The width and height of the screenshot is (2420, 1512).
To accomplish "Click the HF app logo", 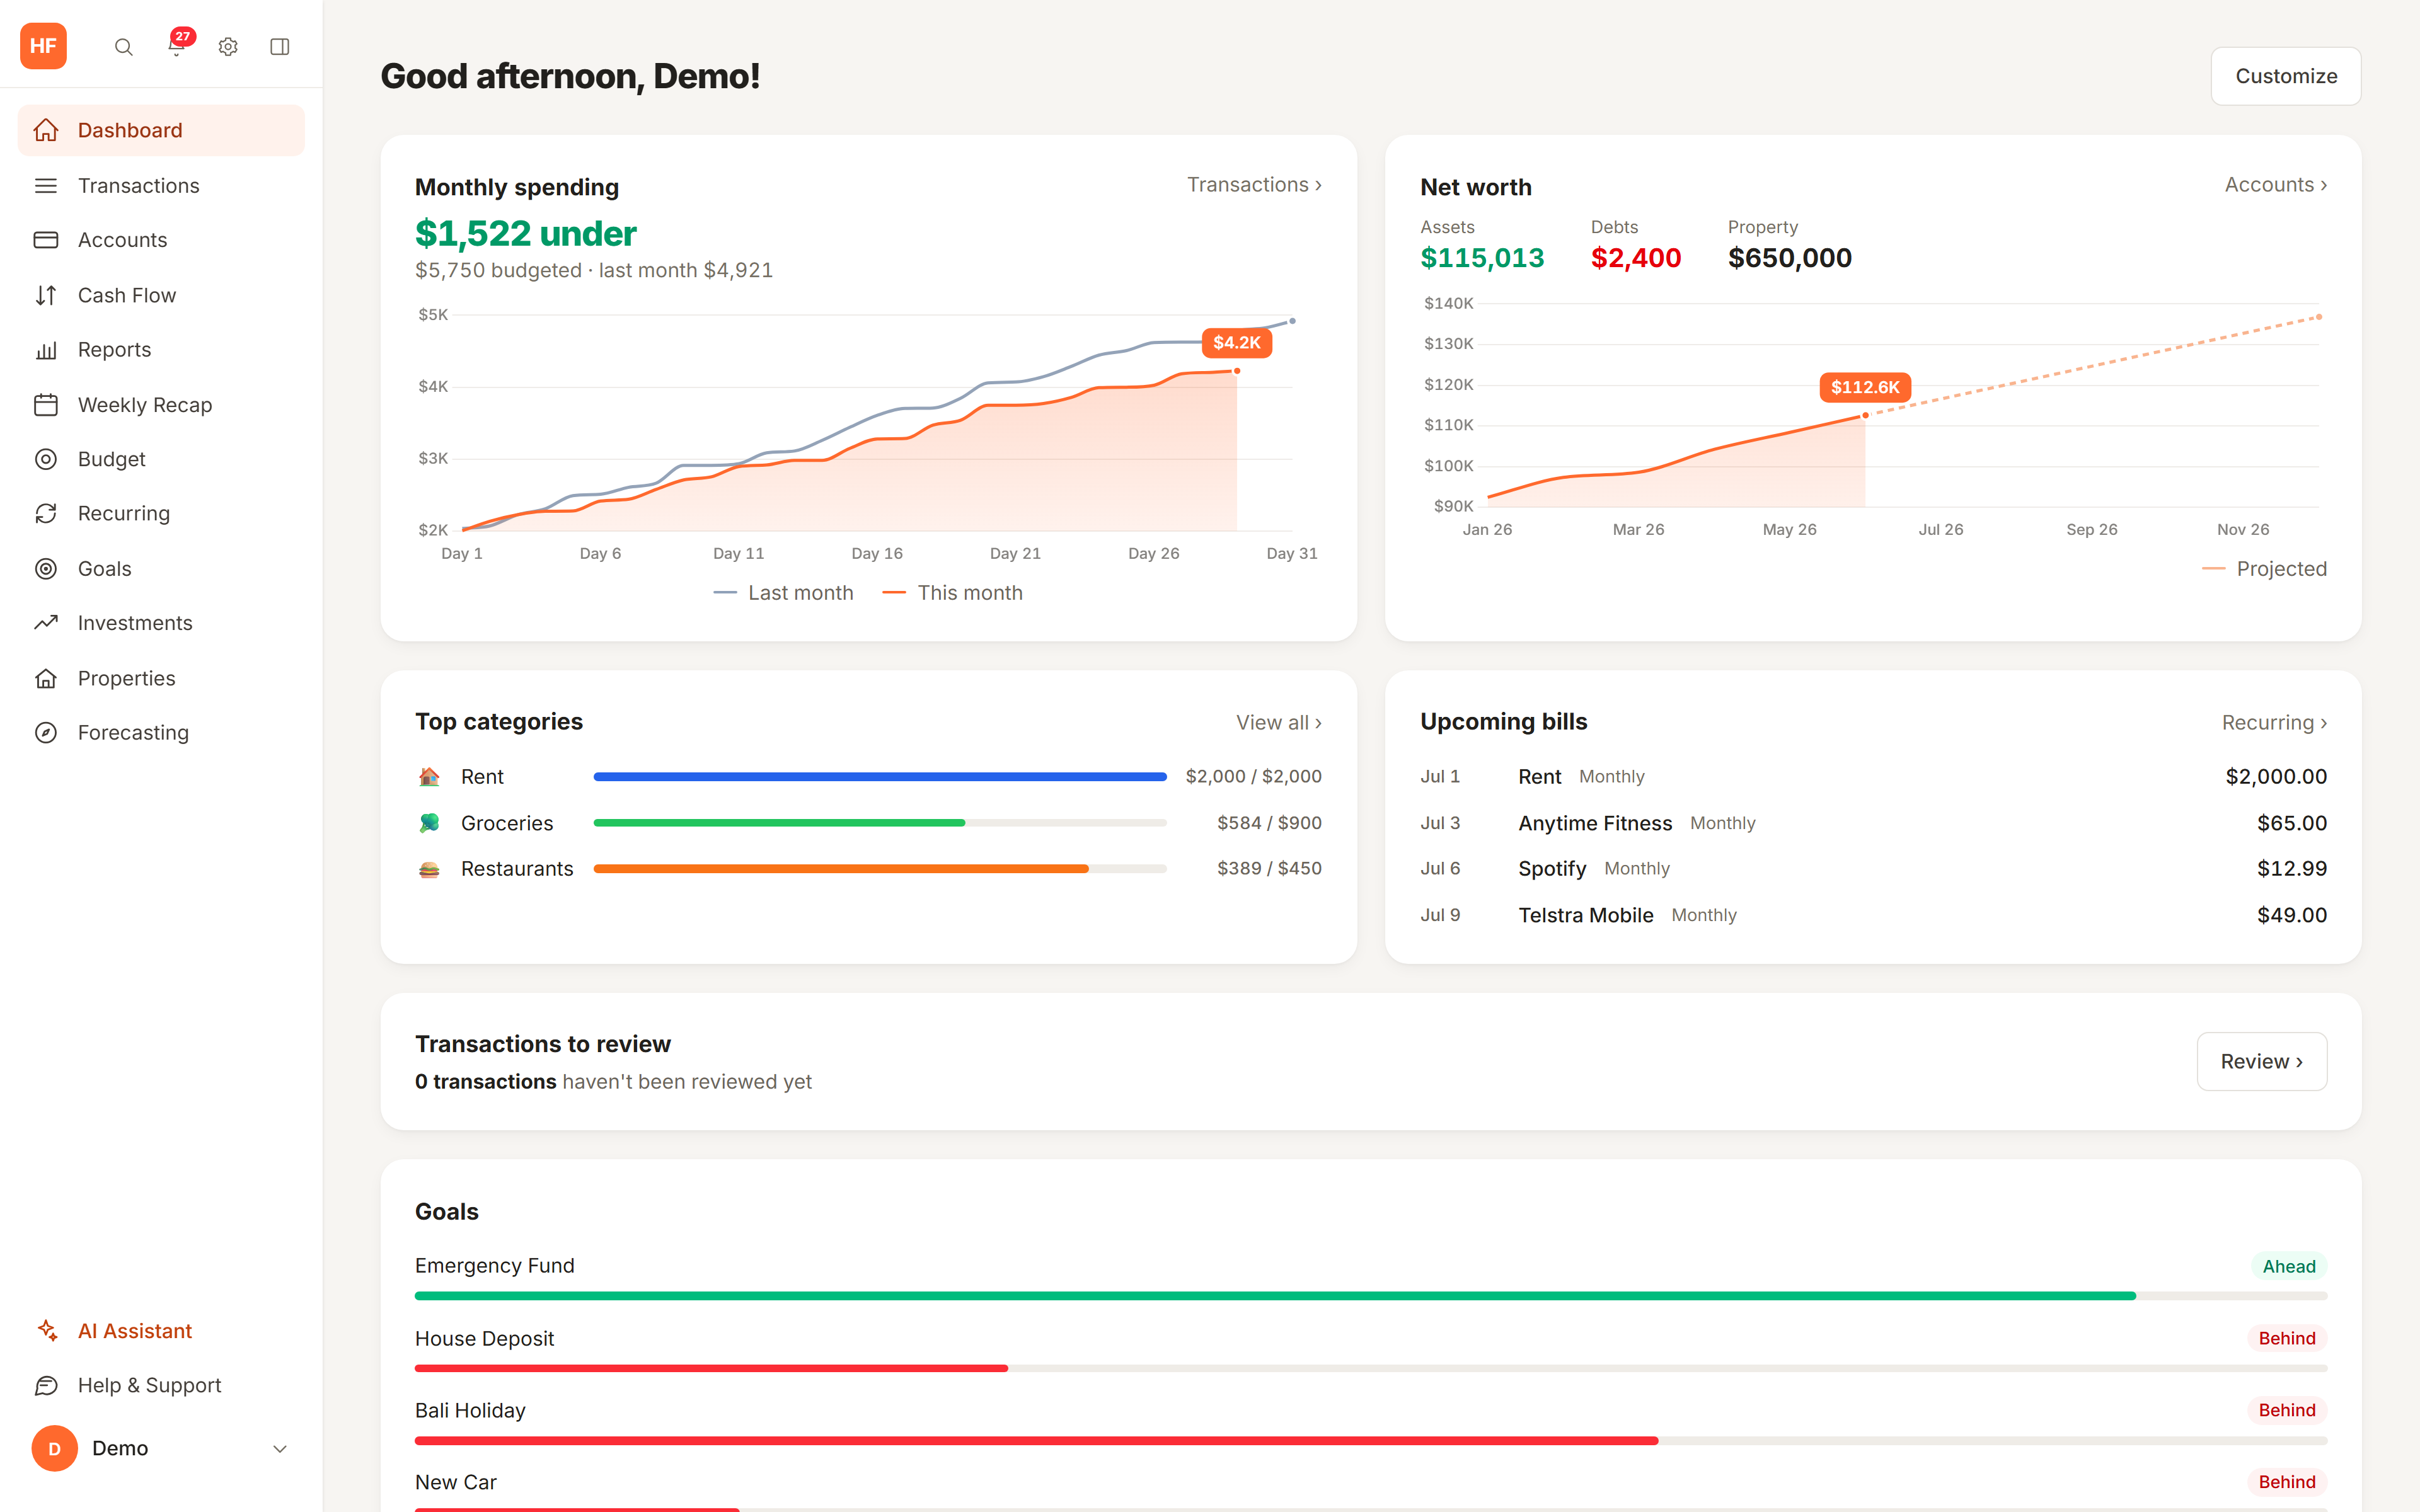I will point(43,46).
